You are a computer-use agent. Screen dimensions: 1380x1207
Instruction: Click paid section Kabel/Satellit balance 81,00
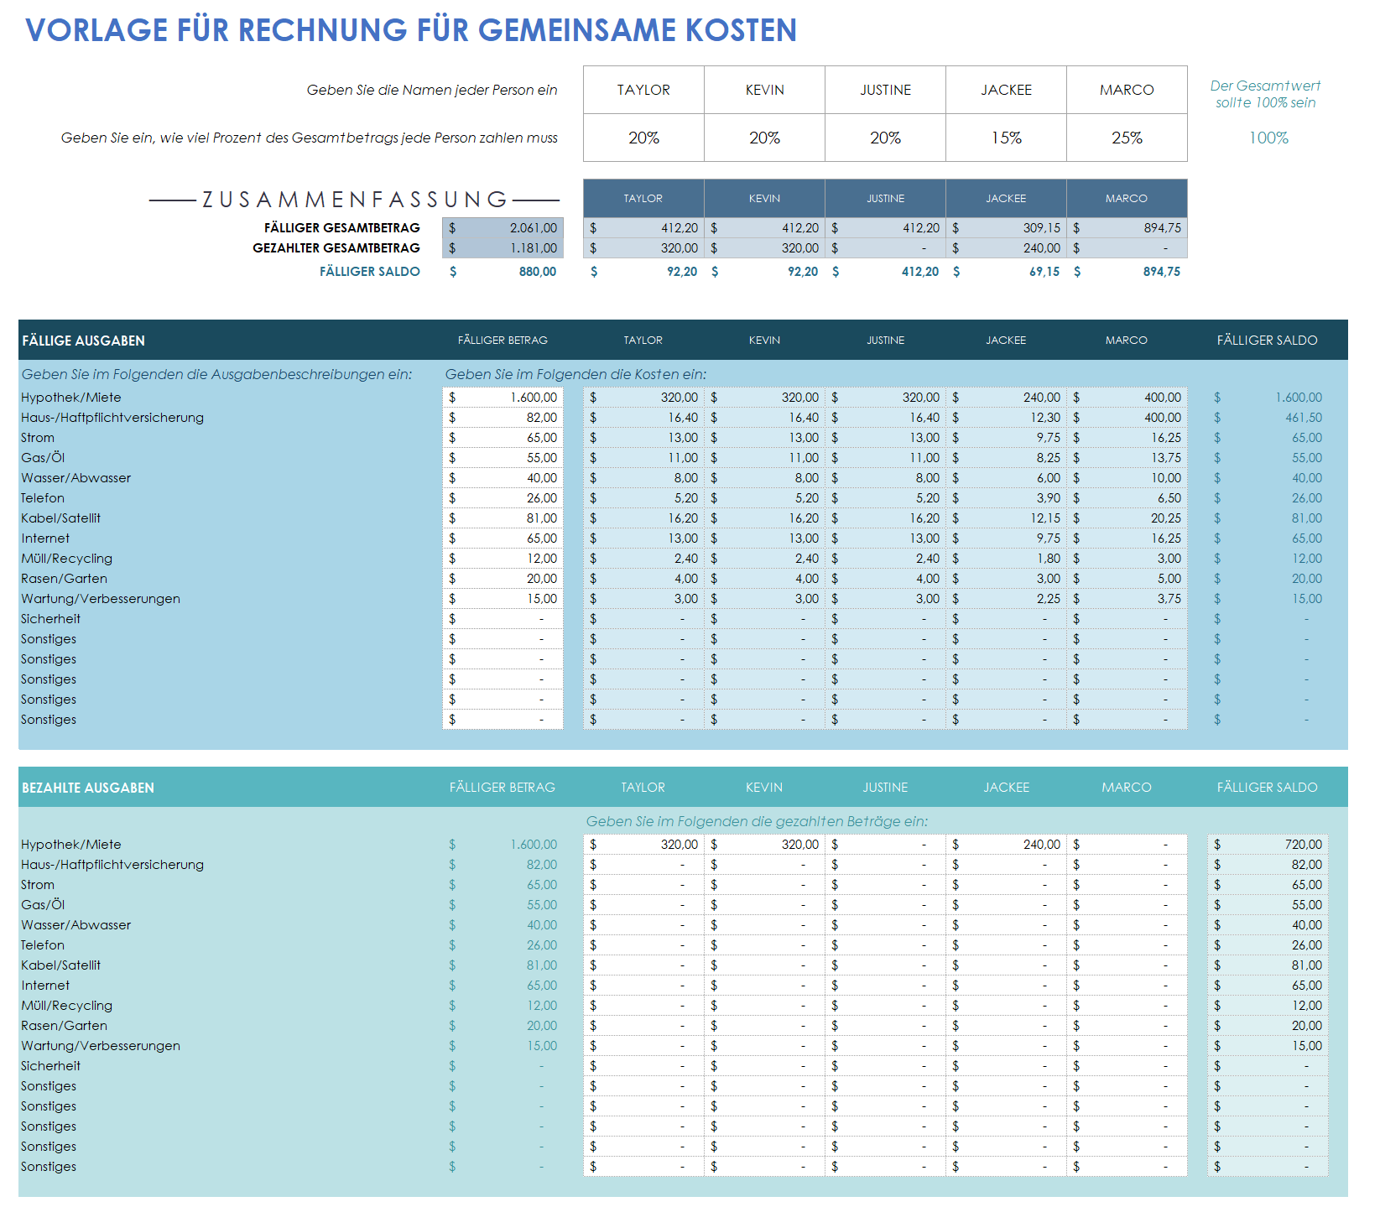(1268, 965)
